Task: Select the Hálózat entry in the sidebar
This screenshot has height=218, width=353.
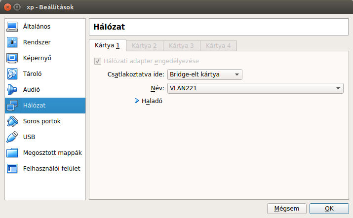Action: (44, 106)
